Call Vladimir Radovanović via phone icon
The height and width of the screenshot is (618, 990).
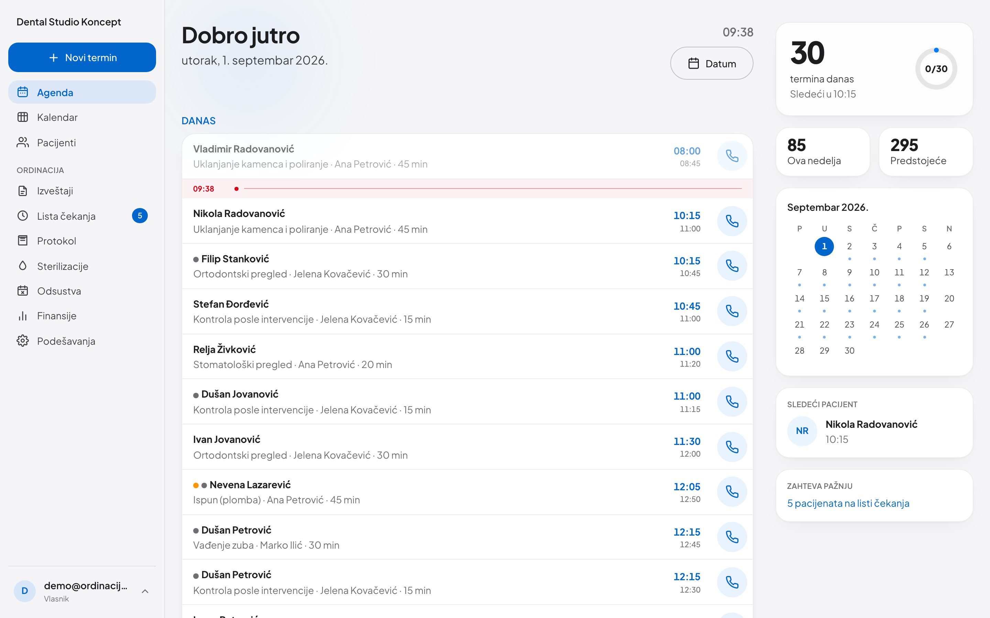(x=732, y=156)
